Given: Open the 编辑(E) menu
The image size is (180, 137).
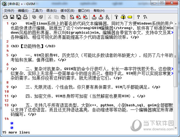Looking at the screenshot, I should point(23,11).
